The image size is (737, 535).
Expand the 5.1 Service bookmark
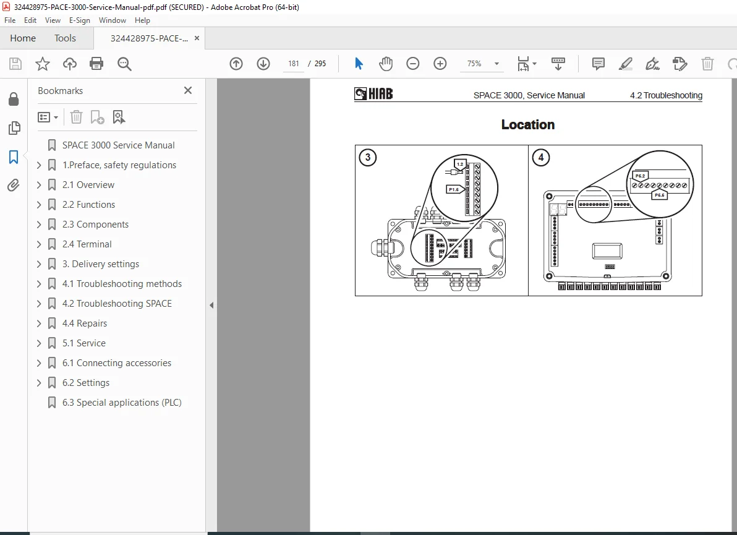[39, 343]
